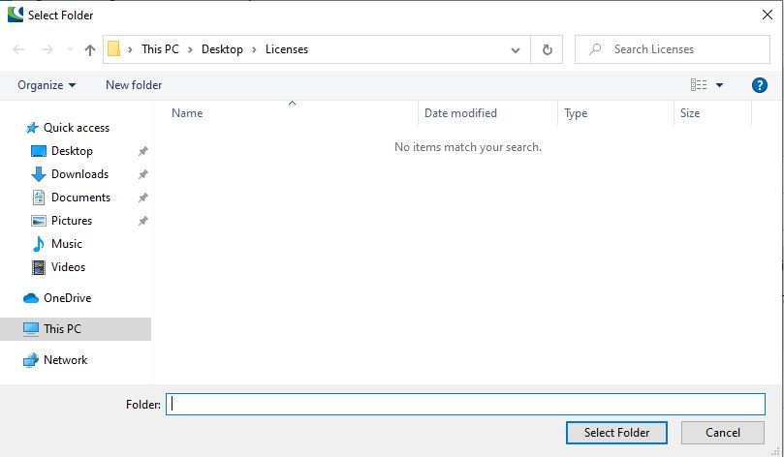Click the Cancel button
The width and height of the screenshot is (784, 457).
722,433
